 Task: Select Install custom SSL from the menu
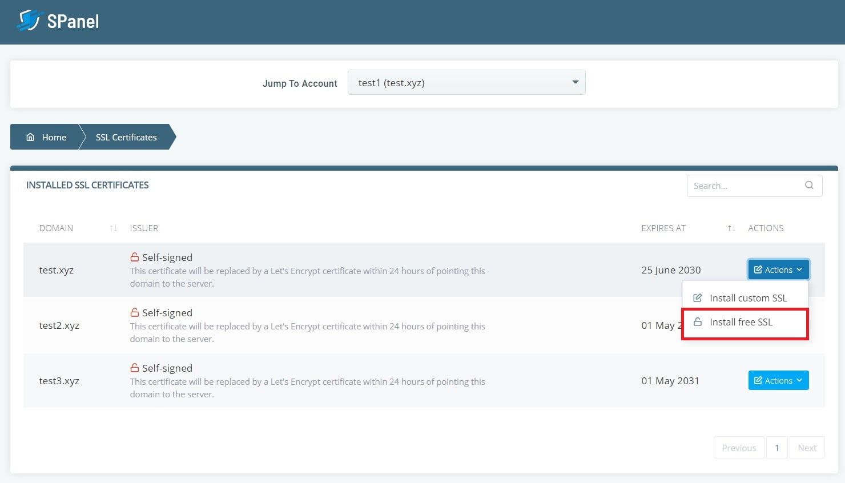click(x=748, y=297)
